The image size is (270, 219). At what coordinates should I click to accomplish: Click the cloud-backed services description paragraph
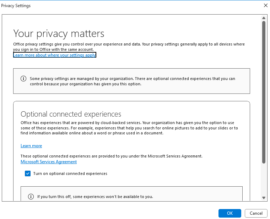coord(129,128)
